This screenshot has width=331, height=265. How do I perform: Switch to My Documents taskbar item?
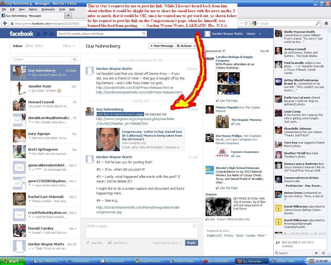point(115,261)
